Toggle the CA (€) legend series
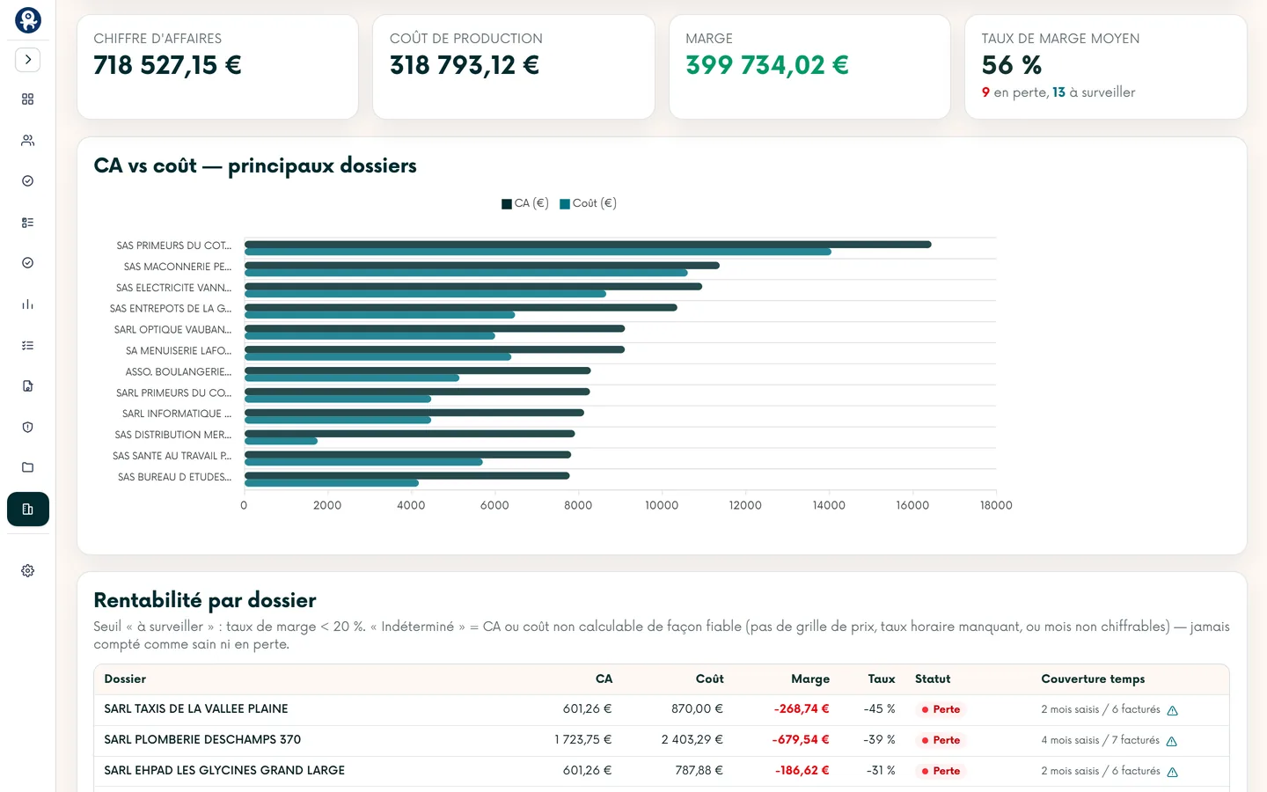The width and height of the screenshot is (1267, 792). [525, 203]
